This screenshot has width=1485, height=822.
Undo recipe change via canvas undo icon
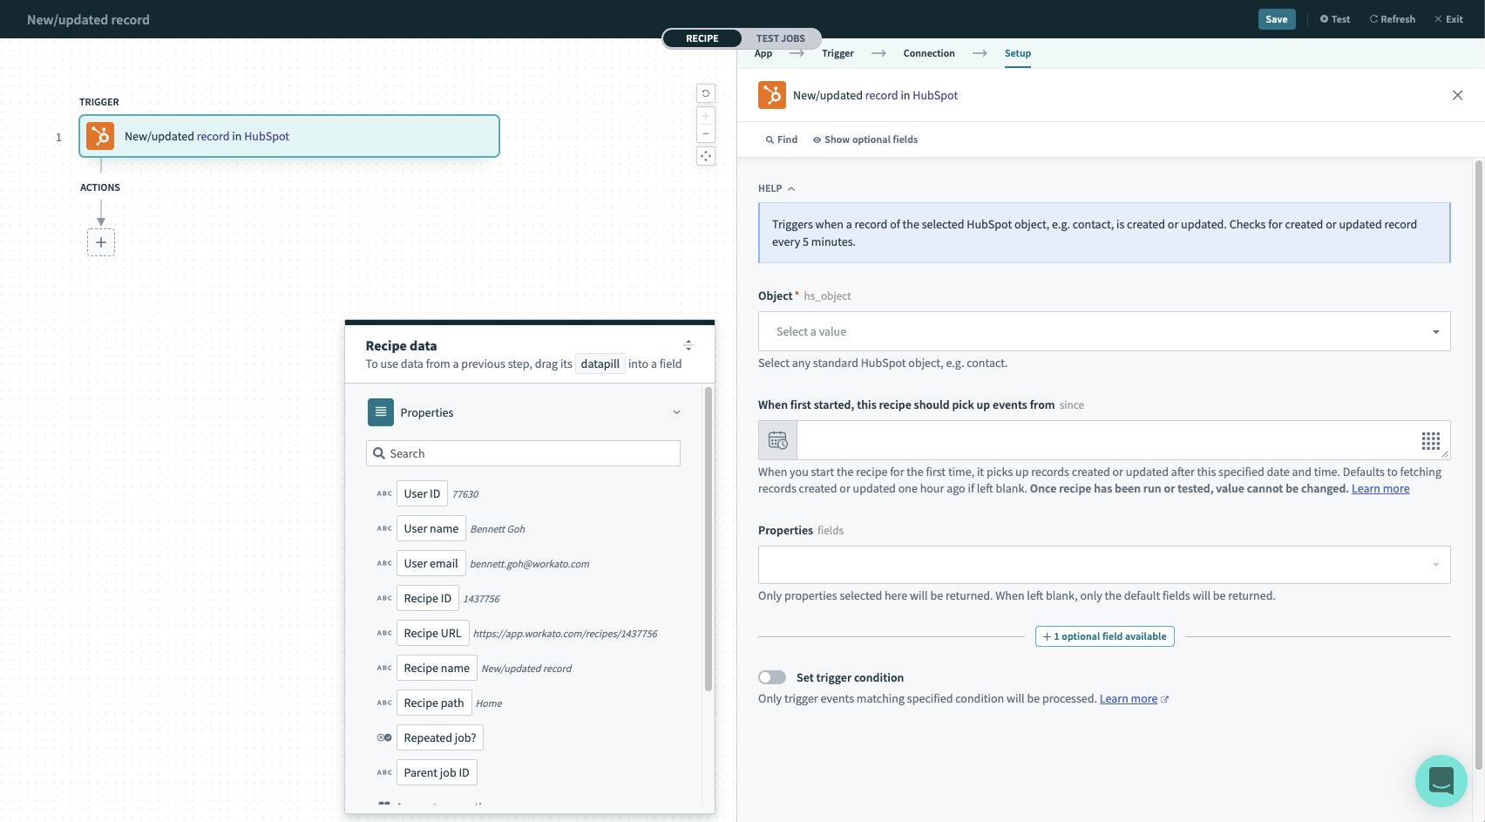[x=705, y=93]
